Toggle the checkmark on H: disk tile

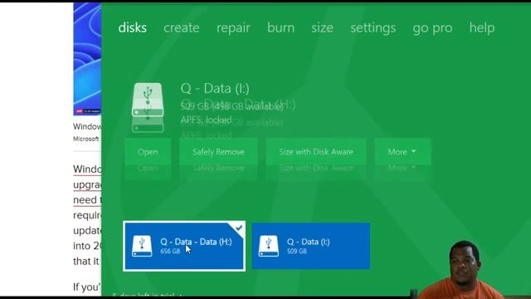pyautogui.click(x=239, y=228)
